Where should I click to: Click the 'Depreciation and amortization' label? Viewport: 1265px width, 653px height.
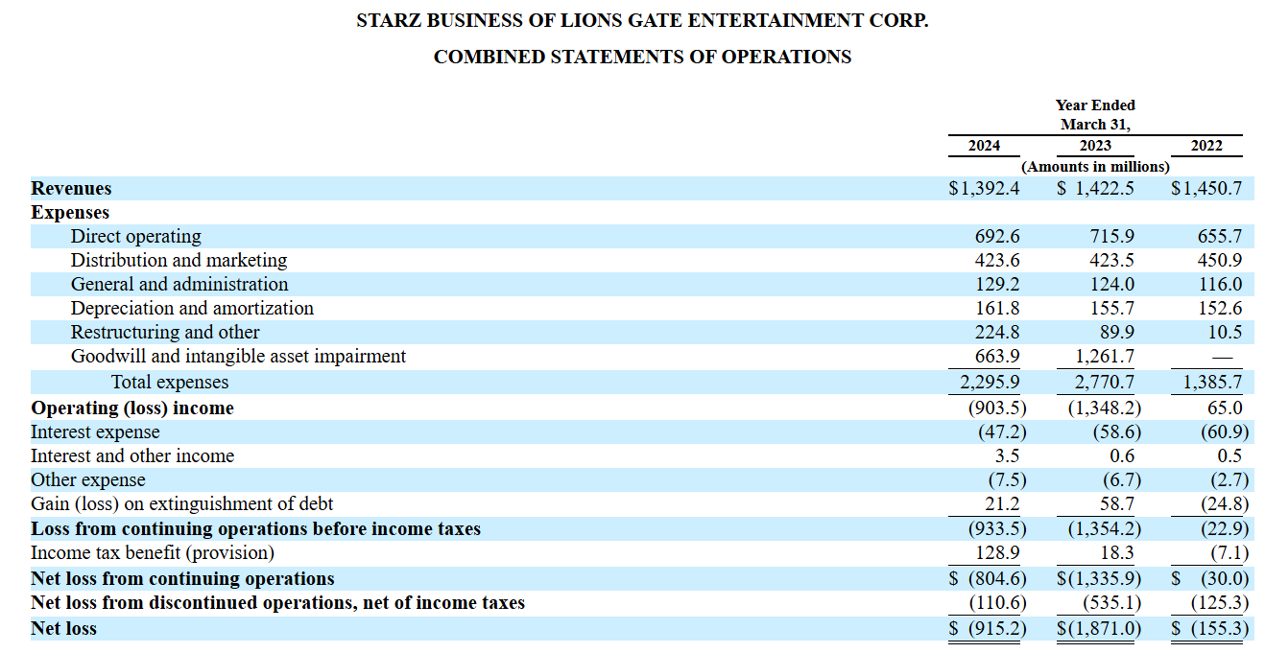click(x=192, y=309)
